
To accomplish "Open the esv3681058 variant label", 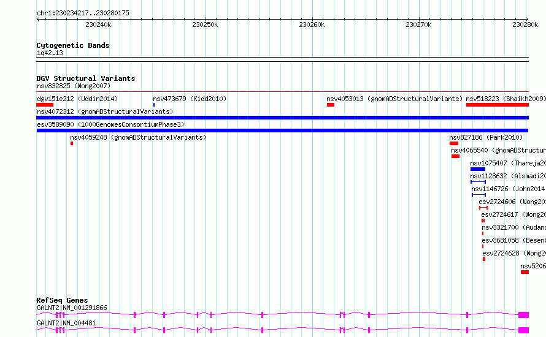I will pos(513,240).
